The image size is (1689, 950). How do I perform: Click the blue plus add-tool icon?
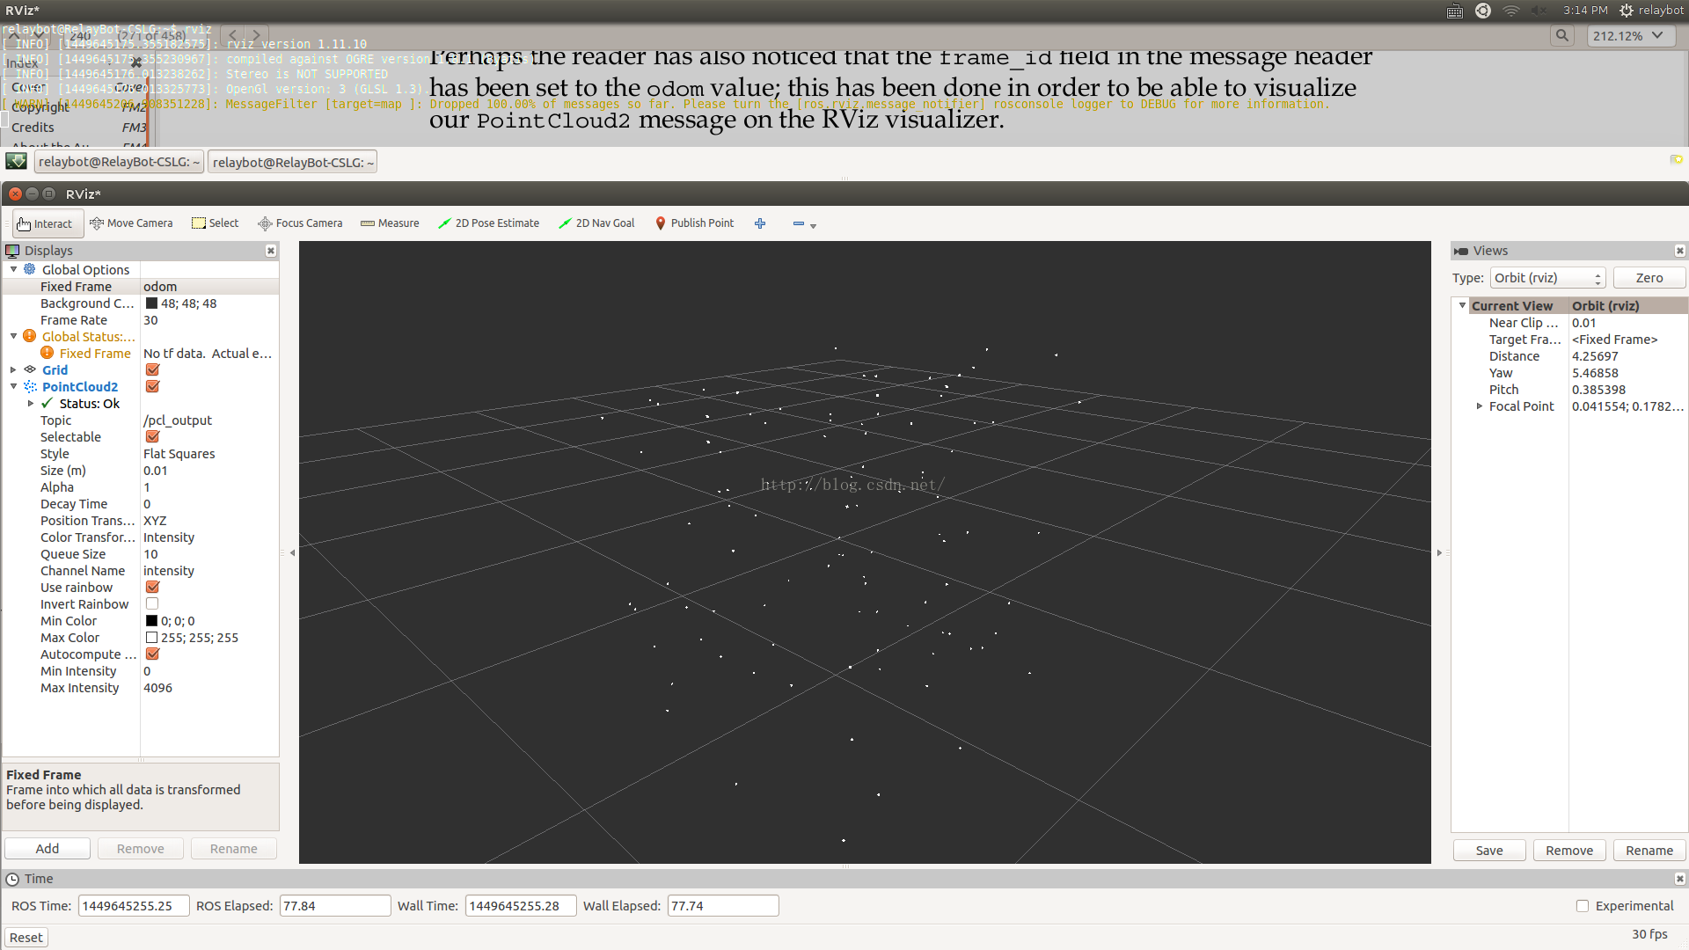pos(760,223)
